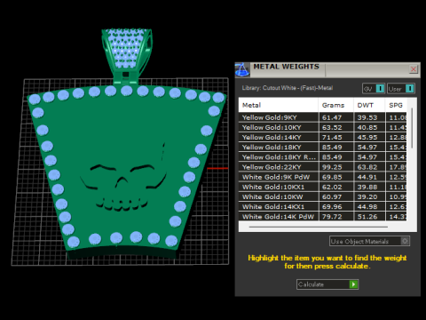Select the White Gold:14K PdW row
426x320 pixels.
pyautogui.click(x=322, y=217)
